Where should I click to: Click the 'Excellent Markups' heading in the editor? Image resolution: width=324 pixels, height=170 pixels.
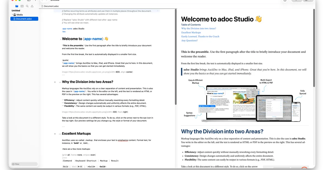76,134
